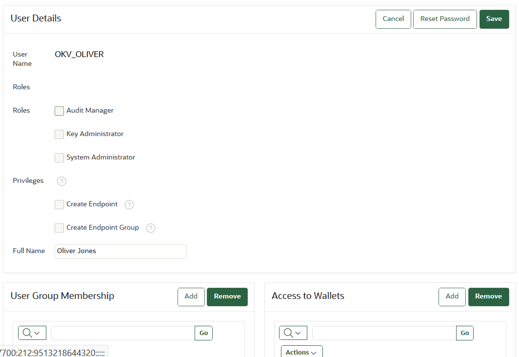Click the Full Name label

pos(29,251)
